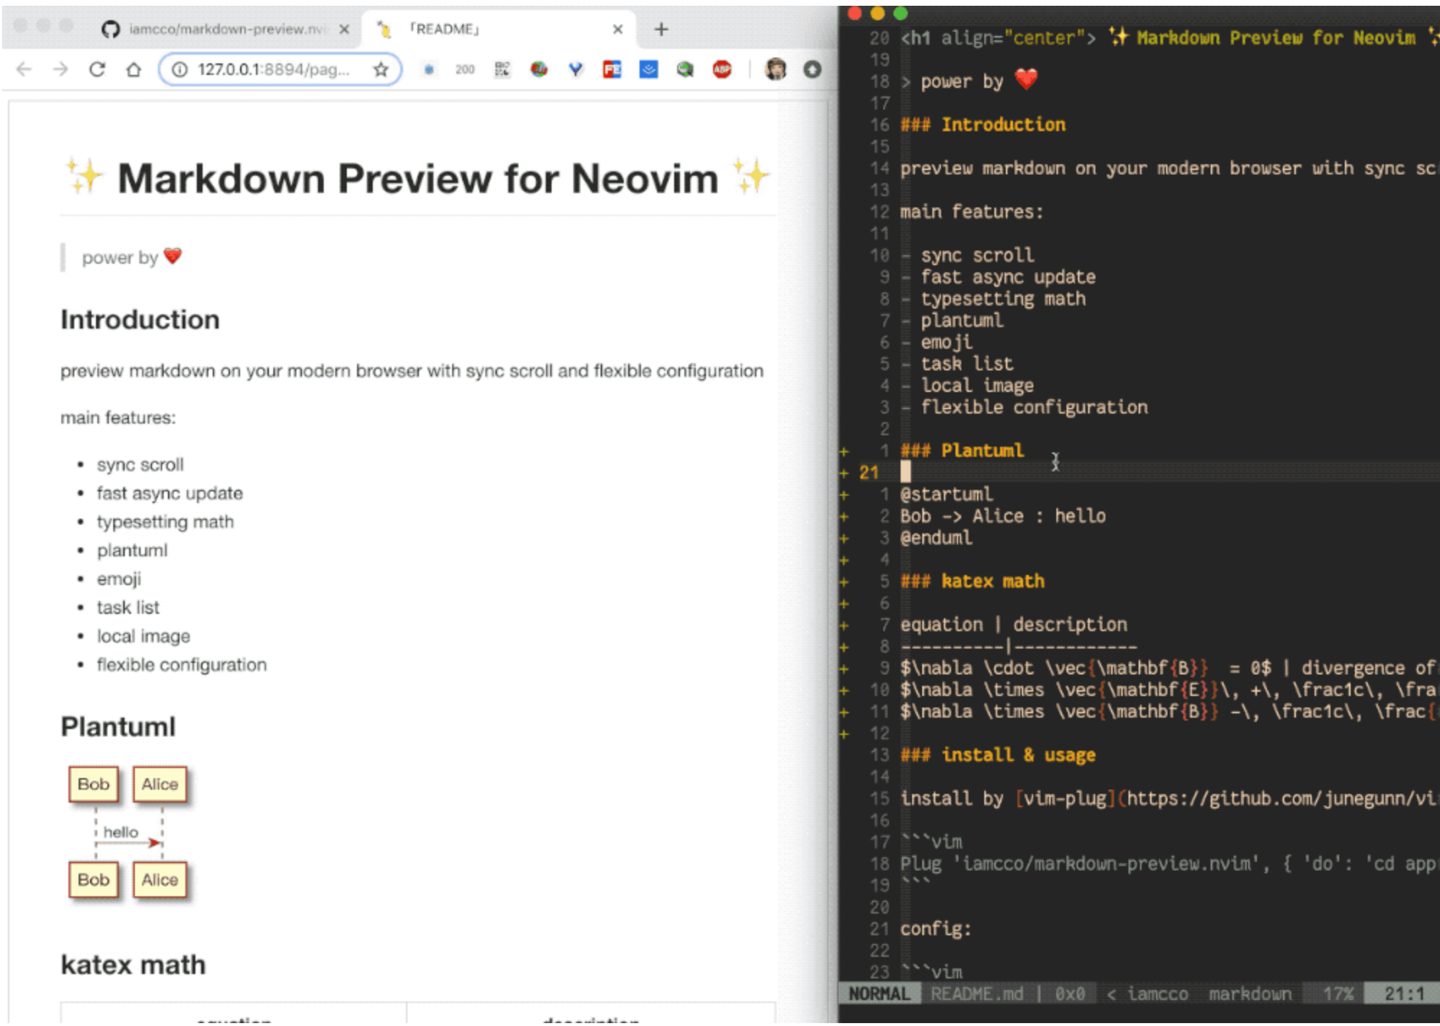This screenshot has width=1440, height=1026.
Task: Click the 21:1 cursor position in statusline
Action: (x=1404, y=994)
